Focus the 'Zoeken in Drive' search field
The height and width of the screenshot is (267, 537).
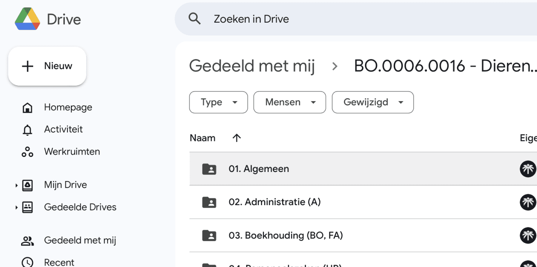pos(356,19)
